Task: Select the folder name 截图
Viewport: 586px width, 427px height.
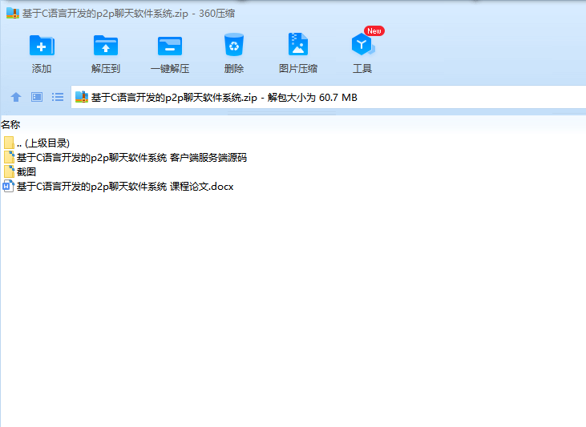Action: pyautogui.click(x=26, y=172)
